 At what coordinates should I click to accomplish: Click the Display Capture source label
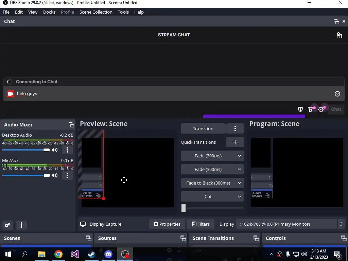click(105, 224)
